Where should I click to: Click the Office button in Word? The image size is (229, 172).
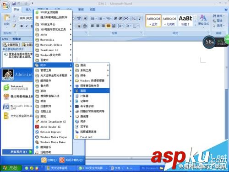click(5, 6)
